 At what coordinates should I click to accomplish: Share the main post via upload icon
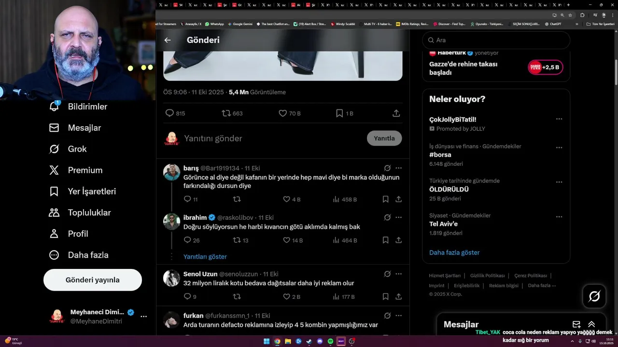pos(396,113)
